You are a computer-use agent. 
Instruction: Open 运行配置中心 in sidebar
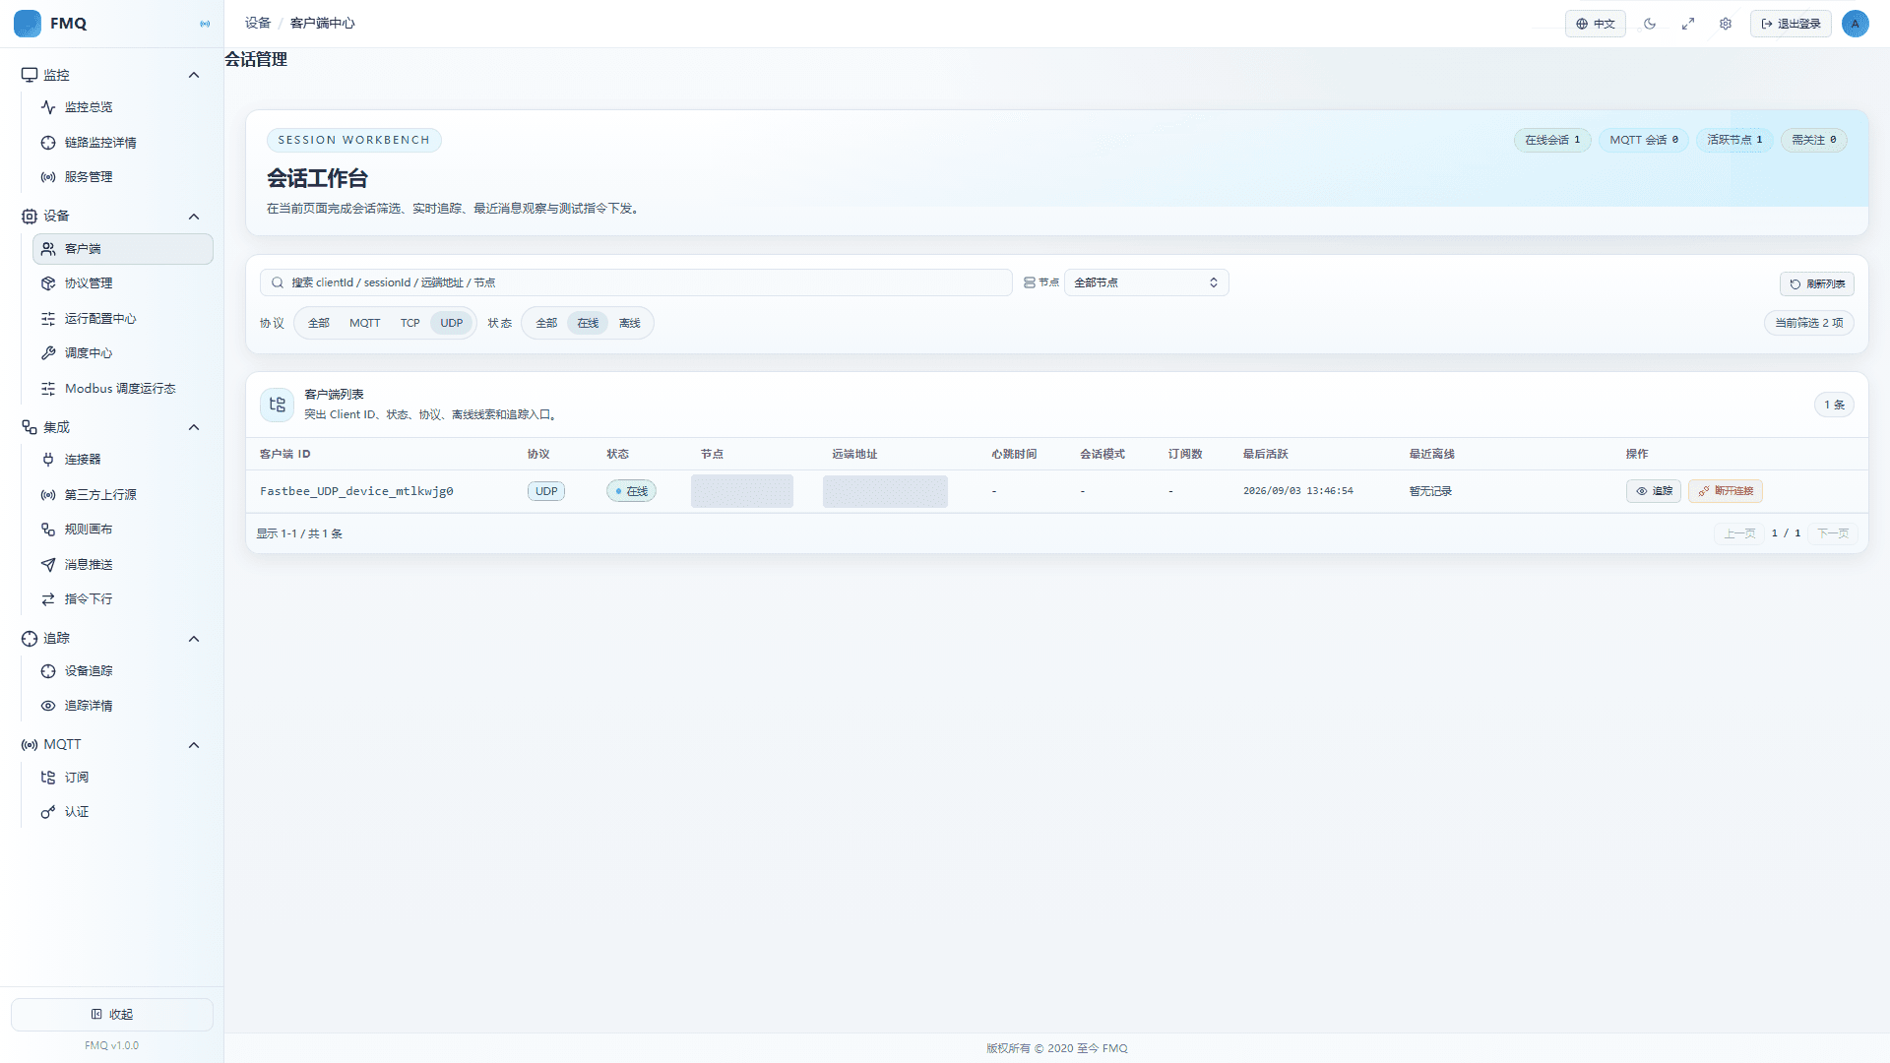pyautogui.click(x=122, y=319)
